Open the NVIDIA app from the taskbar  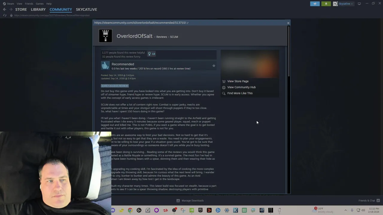[x=191, y=211]
